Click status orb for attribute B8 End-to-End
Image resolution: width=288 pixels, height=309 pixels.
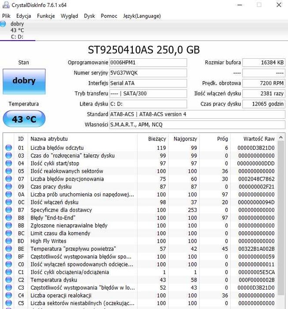coord(8,218)
